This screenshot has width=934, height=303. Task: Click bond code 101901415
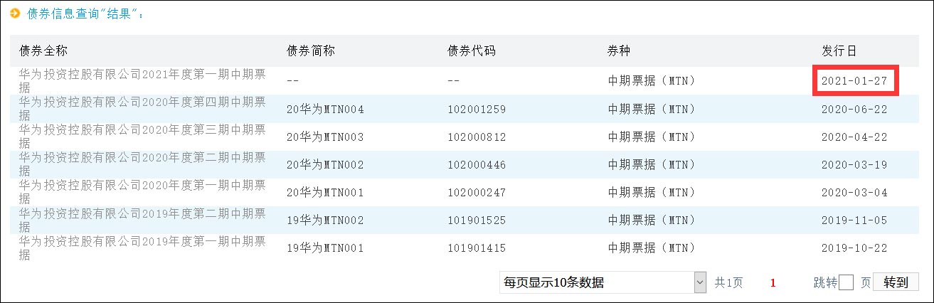point(477,248)
